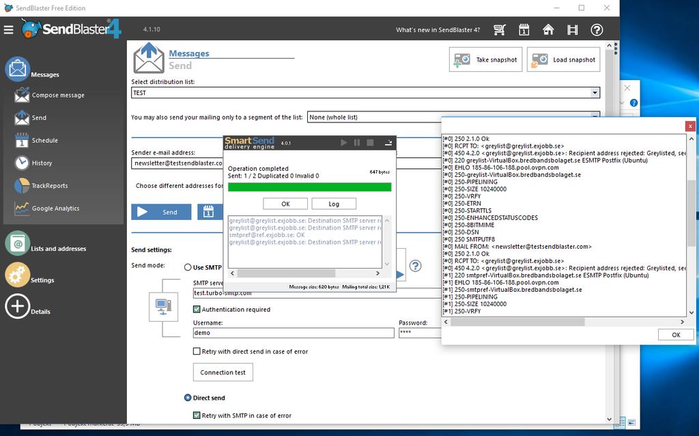Click OK in the log window
This screenshot has width=699, height=436.
[676, 335]
